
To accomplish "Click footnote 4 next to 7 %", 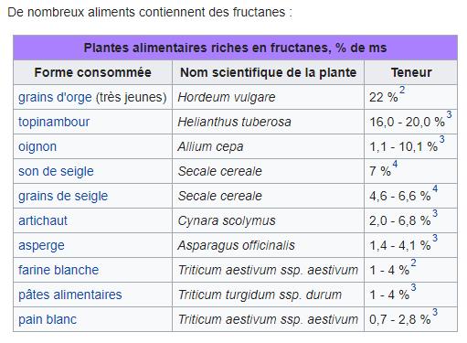I will (395, 164).
